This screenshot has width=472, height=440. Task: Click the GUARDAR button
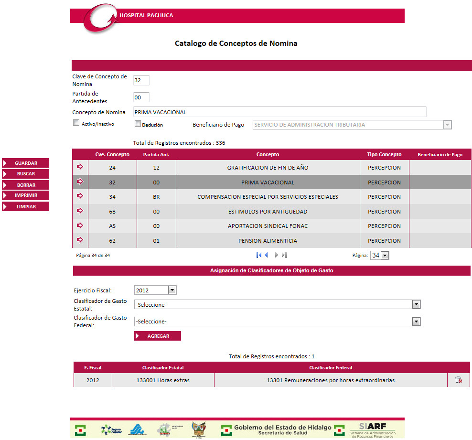[25, 163]
